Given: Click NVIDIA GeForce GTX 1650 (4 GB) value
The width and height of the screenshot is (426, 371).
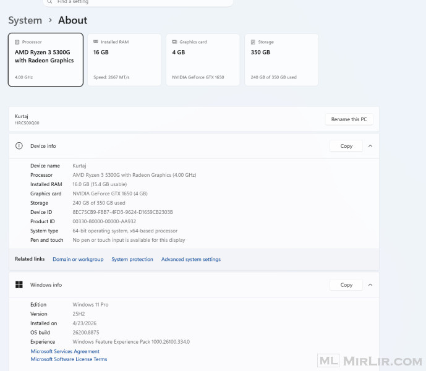Looking at the screenshot, I should [x=110, y=194].
